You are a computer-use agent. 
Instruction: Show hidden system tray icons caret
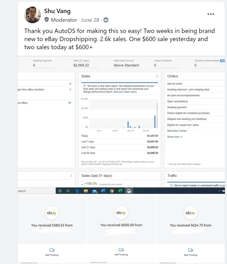pyautogui.click(x=219, y=191)
